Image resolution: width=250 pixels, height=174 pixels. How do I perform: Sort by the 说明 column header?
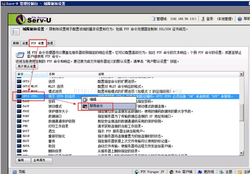click(168, 74)
